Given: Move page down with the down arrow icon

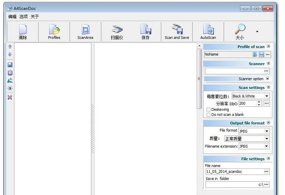Looking at the screenshot, I should (x=10, y=54).
